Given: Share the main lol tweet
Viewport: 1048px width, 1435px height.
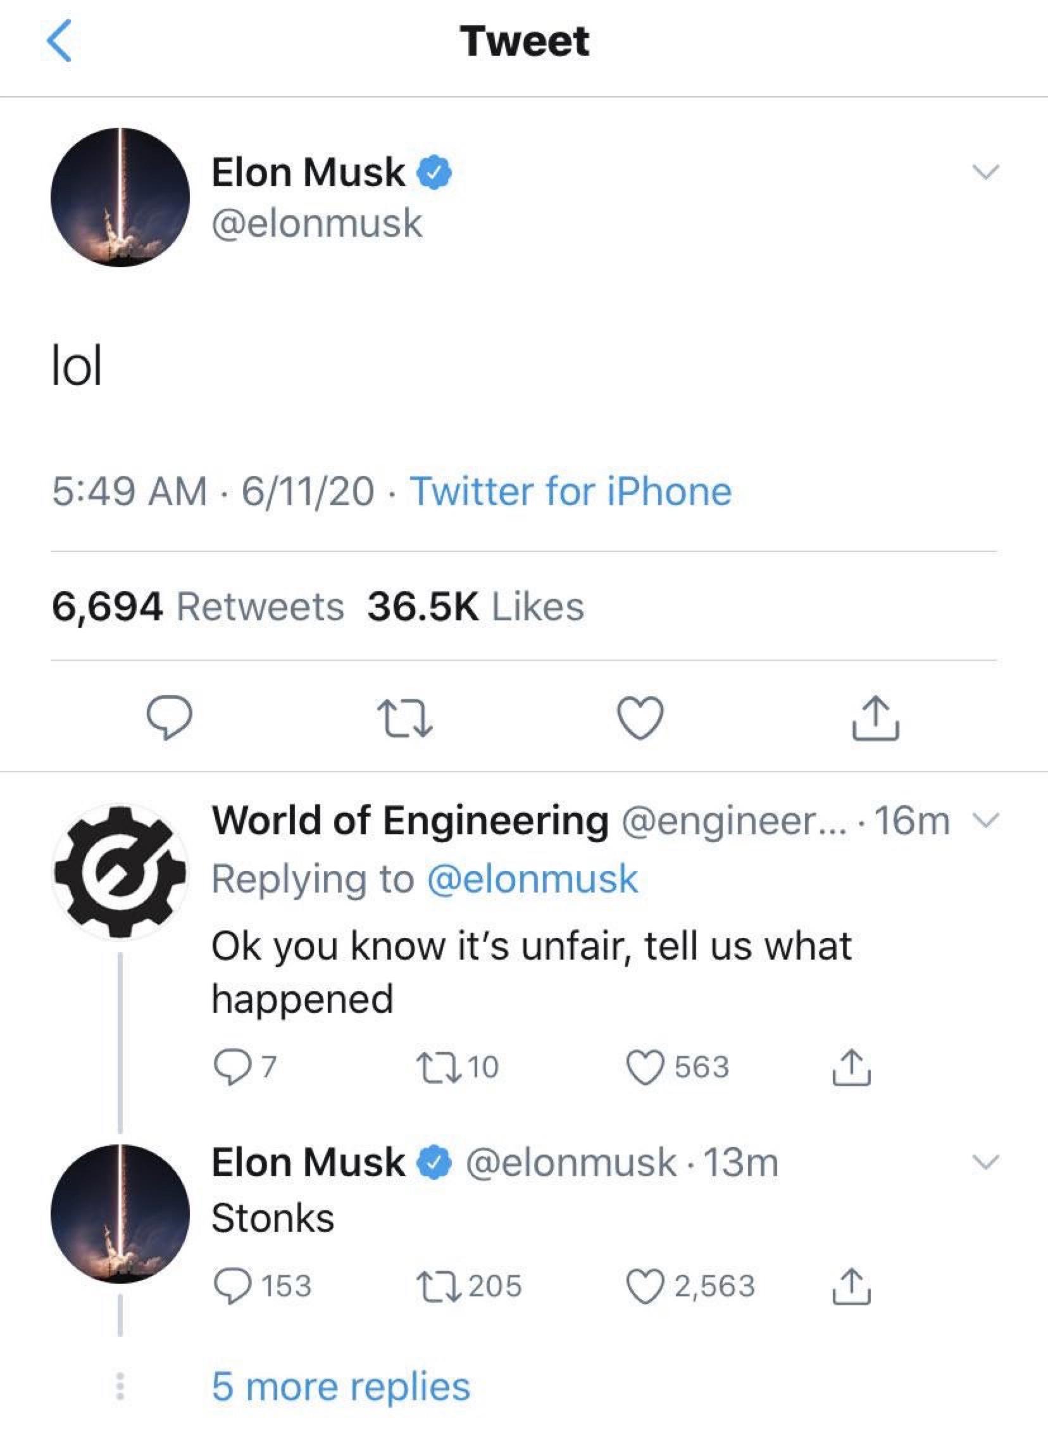Looking at the screenshot, I should (x=875, y=718).
